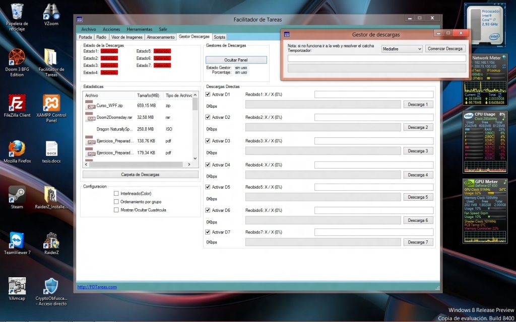Viewport: 516px width, 322px height.
Task: Uncheck the Activar D2 checkbox
Action: click(x=208, y=117)
